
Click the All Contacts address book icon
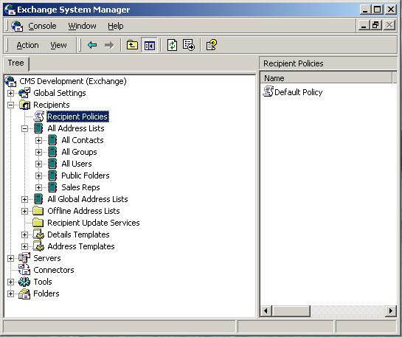pos(52,140)
